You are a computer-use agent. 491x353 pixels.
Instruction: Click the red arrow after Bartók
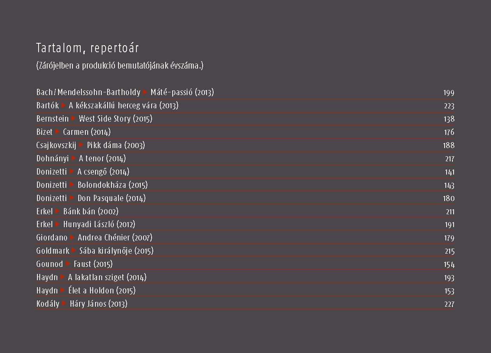(64, 105)
